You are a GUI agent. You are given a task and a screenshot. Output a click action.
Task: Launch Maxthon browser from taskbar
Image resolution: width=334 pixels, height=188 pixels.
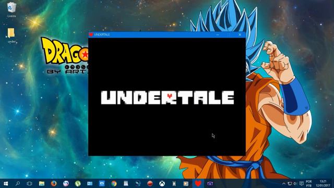point(102,183)
